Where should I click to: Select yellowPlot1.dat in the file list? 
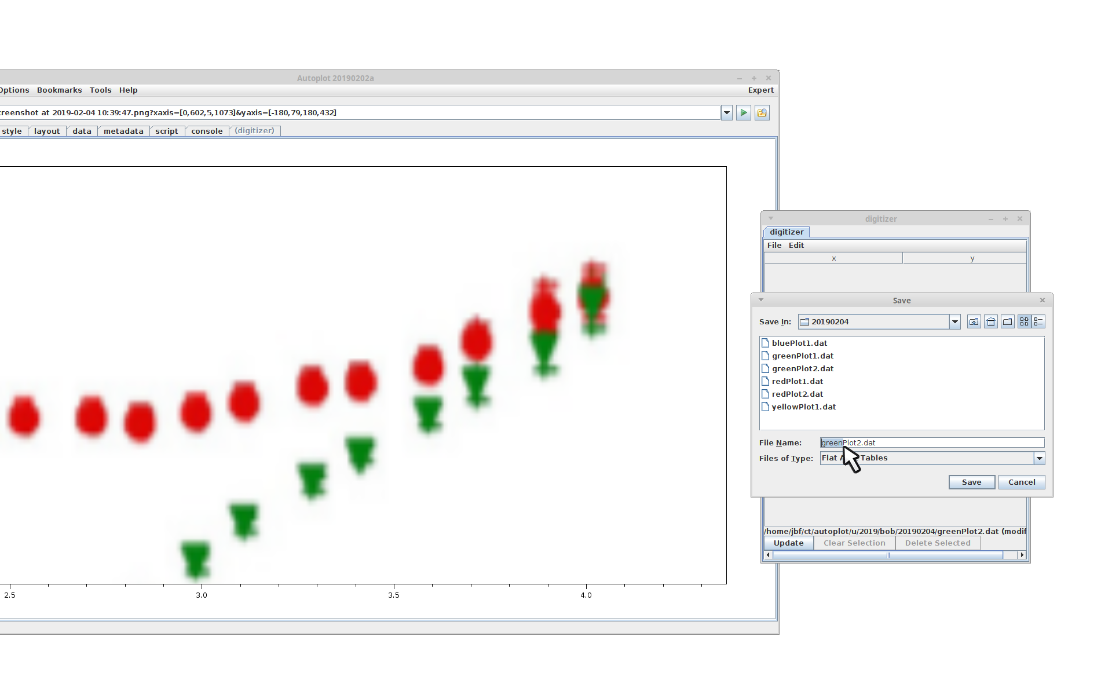(x=799, y=407)
